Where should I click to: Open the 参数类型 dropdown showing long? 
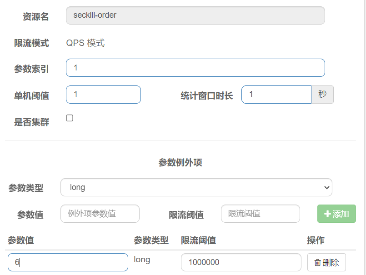point(196,187)
